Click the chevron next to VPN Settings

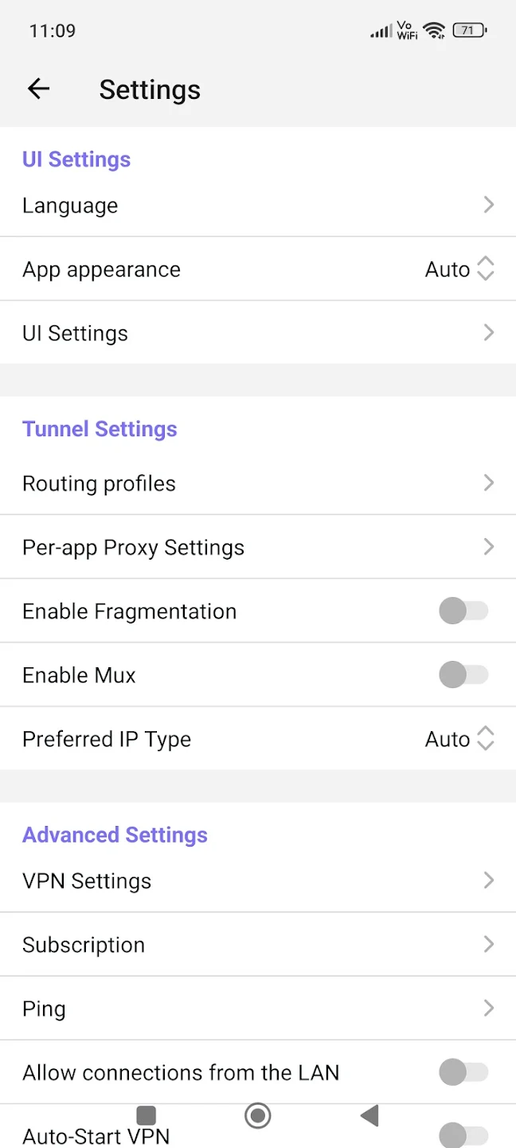pyautogui.click(x=488, y=881)
